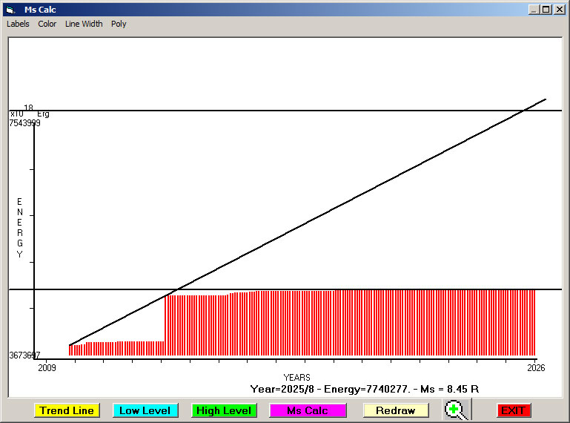The height and width of the screenshot is (423, 570).
Task: Click the magnifier zoom-in icon
Action: coord(457,410)
